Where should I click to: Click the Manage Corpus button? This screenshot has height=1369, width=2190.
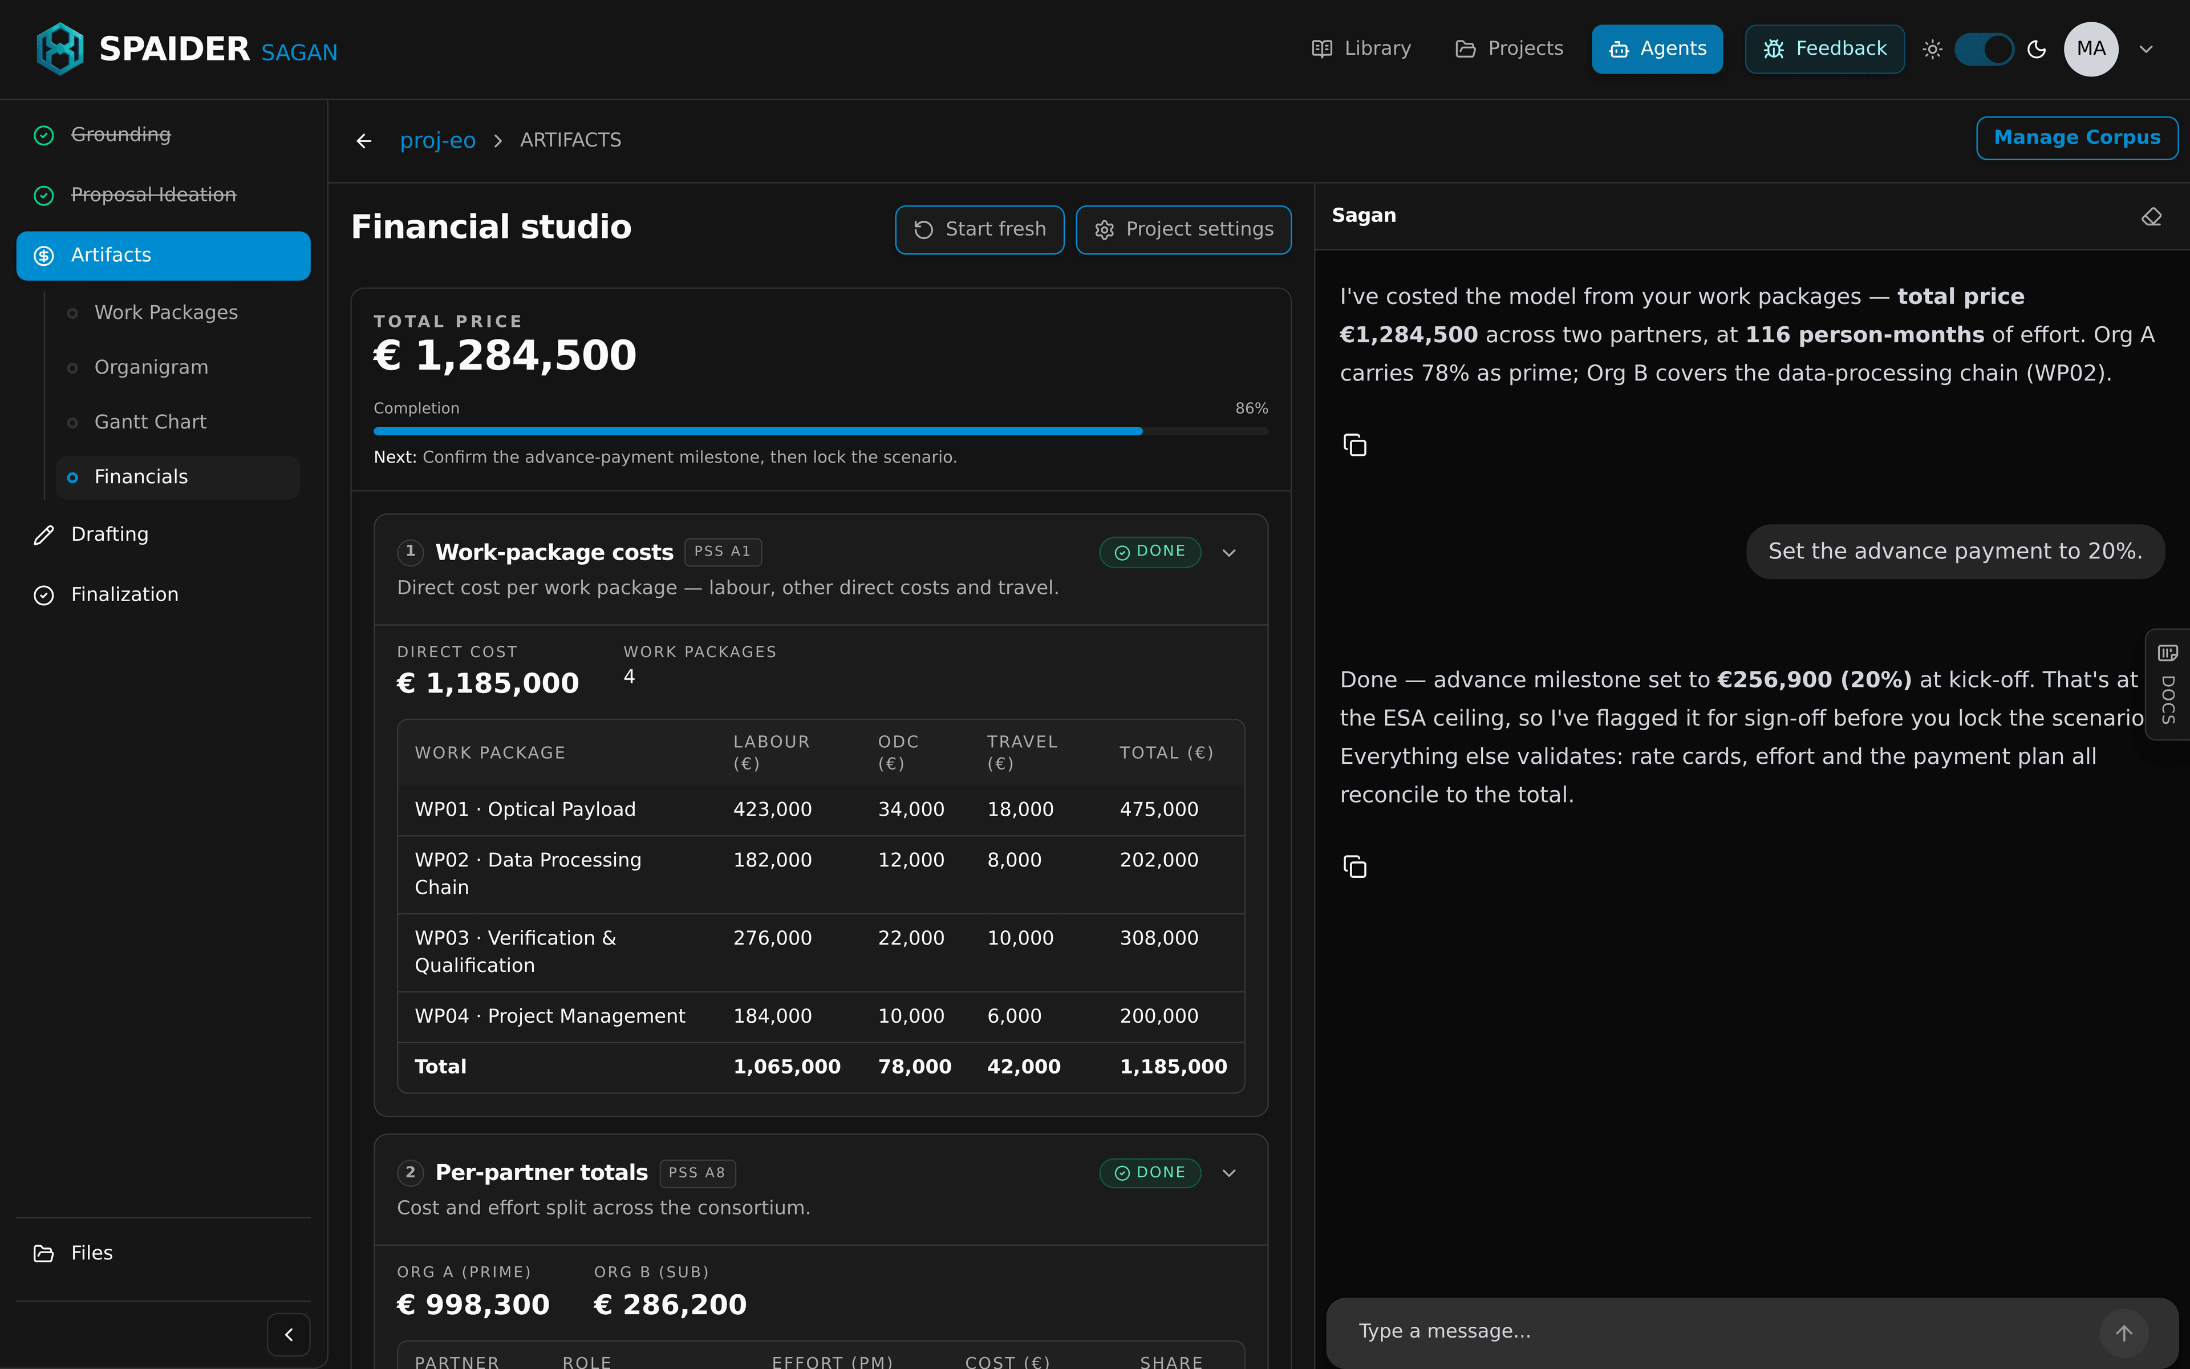pyautogui.click(x=2077, y=137)
